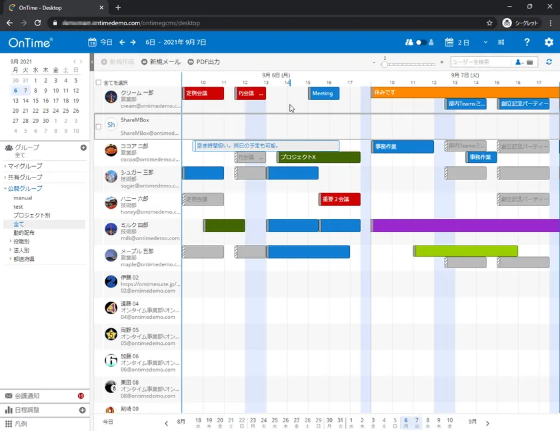Open the filter options icon in header
Viewport: 560px width, 431px height.
tap(501, 42)
